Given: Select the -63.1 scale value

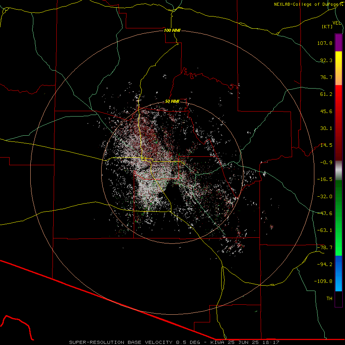Looking at the screenshot, I should coord(325,230).
